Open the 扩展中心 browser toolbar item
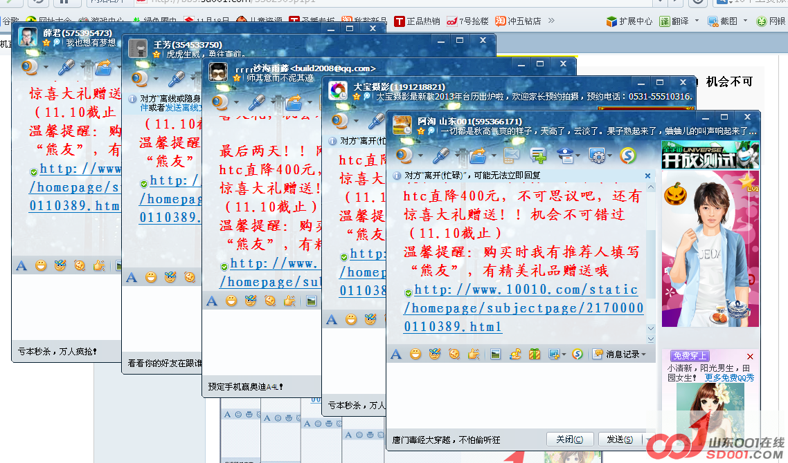This screenshot has height=463, width=788. click(629, 21)
